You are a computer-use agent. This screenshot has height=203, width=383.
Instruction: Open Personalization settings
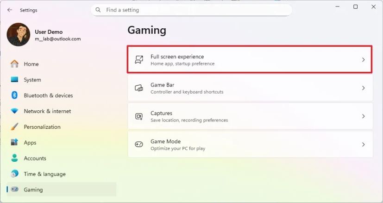62,127
